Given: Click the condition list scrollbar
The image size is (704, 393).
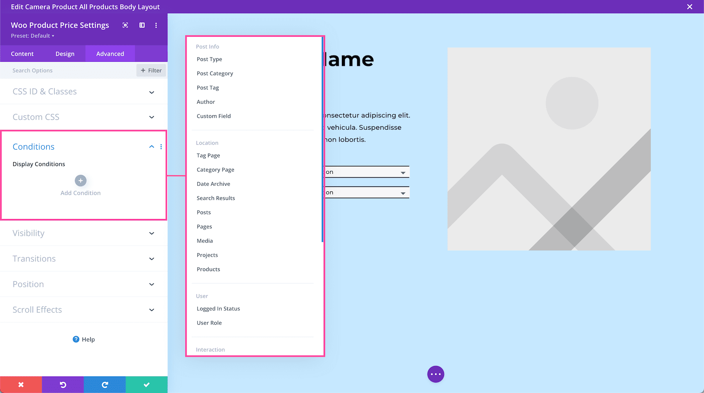Looking at the screenshot, I should [x=322, y=139].
